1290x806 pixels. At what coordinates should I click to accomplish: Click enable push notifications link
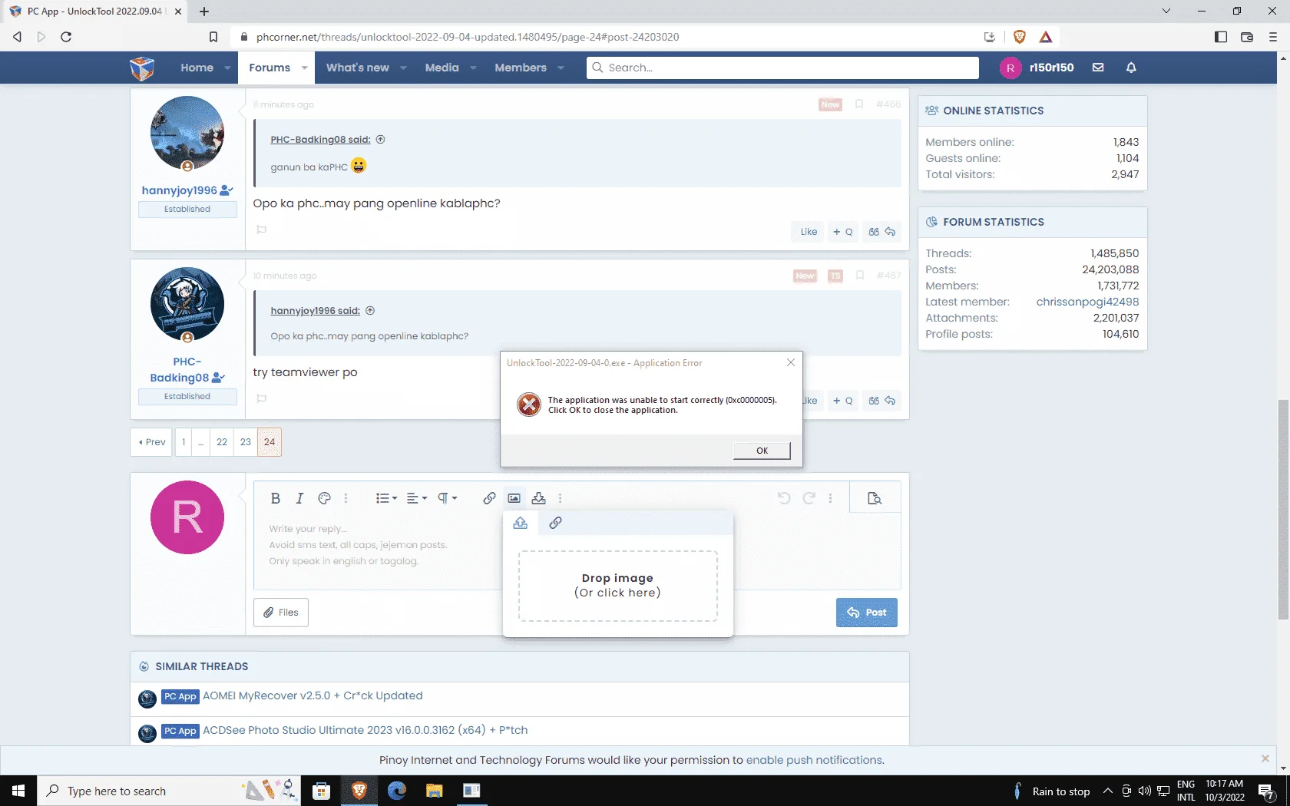pyautogui.click(x=815, y=760)
